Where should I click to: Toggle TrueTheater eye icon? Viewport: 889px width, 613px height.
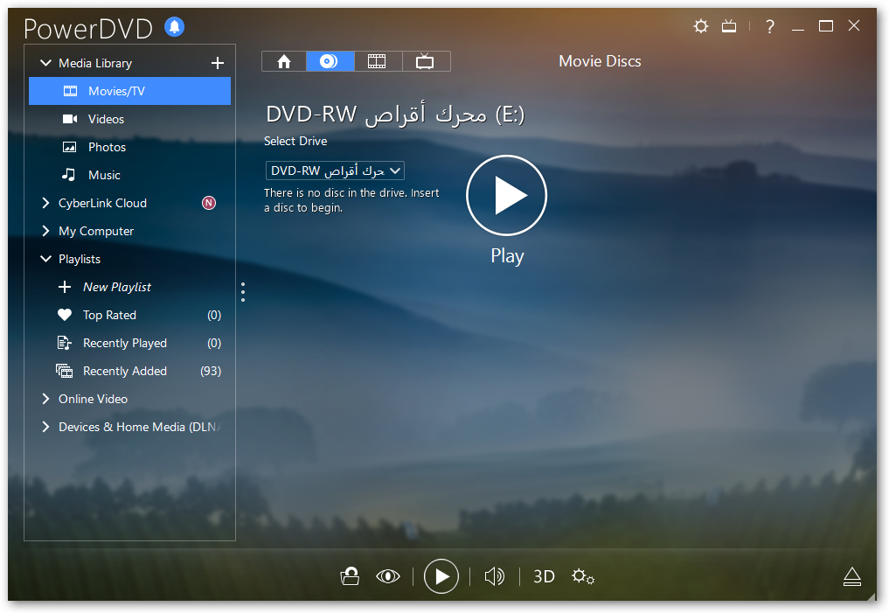pos(388,576)
